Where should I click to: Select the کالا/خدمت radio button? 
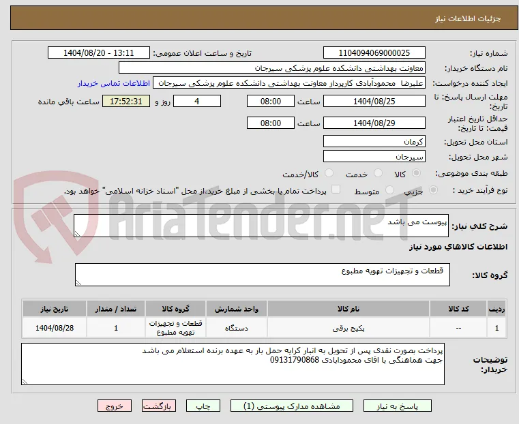click(x=329, y=173)
